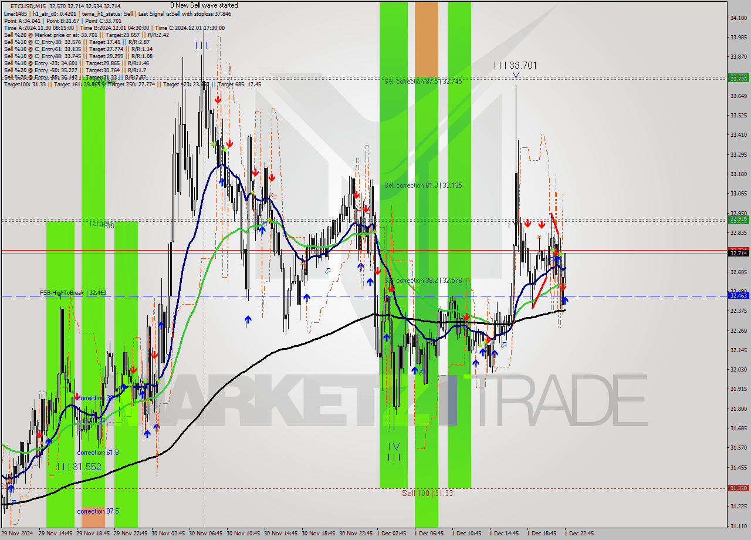Select the '1 Dec 02:45' time axis label

[391, 534]
